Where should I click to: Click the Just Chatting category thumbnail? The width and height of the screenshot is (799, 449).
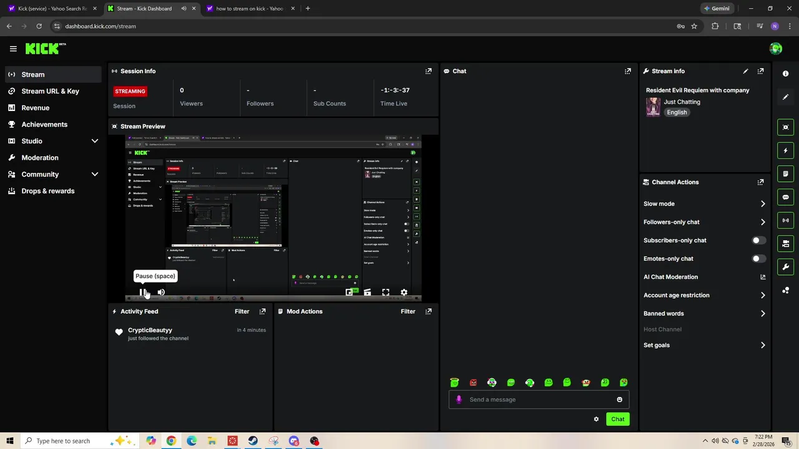(653, 107)
